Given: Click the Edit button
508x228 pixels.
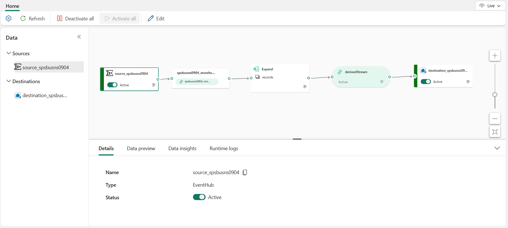Looking at the screenshot, I should tap(156, 18).
